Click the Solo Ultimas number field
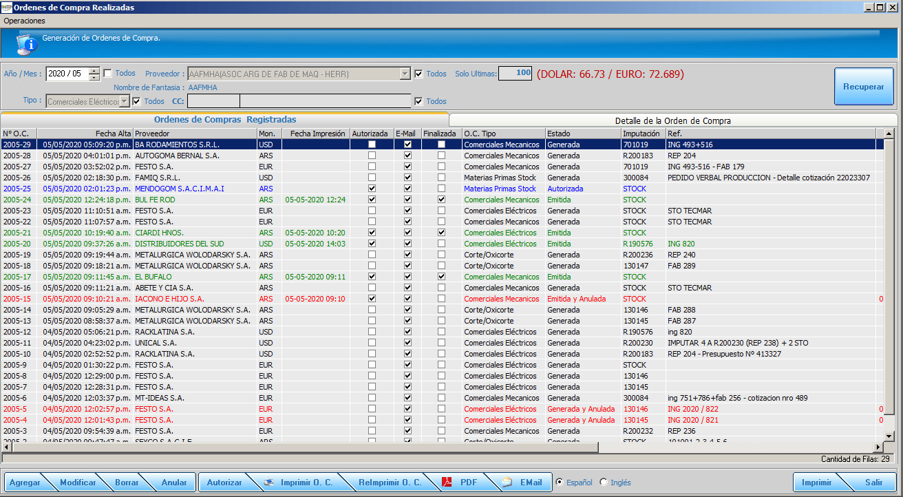This screenshot has height=497, width=903. point(515,73)
